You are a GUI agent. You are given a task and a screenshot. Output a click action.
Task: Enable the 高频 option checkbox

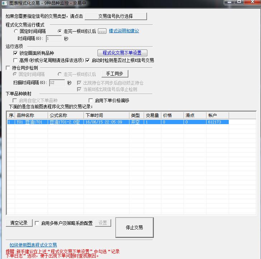tap(15, 60)
